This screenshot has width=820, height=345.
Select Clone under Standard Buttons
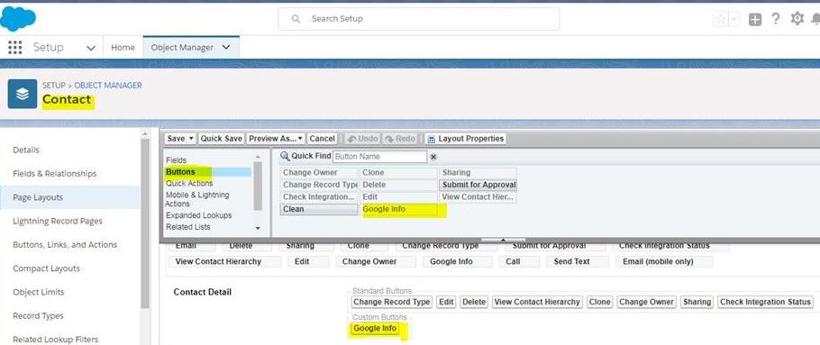(x=599, y=302)
